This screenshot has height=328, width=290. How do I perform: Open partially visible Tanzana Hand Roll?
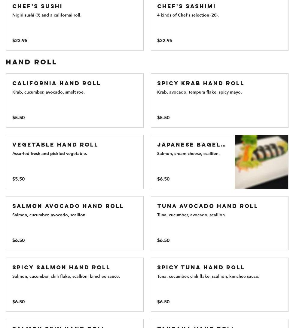(x=220, y=323)
